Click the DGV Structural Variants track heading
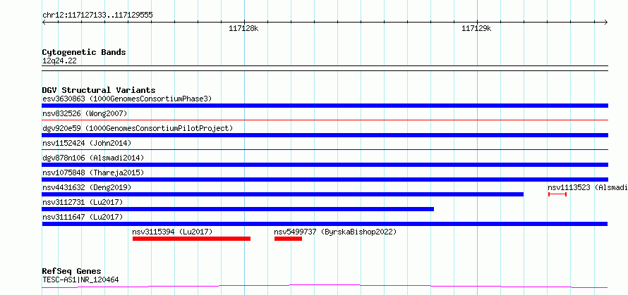 99,90
